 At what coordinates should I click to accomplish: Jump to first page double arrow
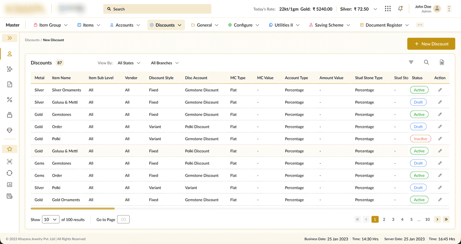(x=357, y=219)
